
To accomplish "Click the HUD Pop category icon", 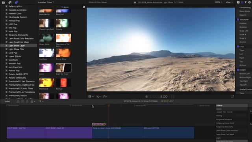I will 6,24.
